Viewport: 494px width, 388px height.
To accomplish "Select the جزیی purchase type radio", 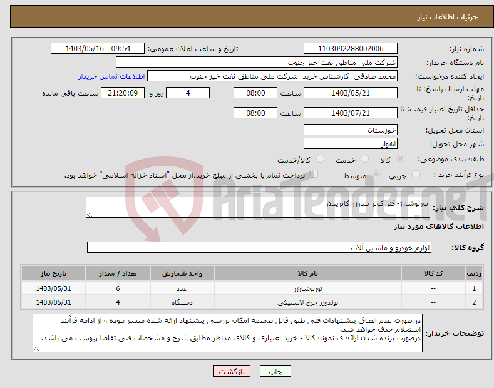I will [x=416, y=175].
